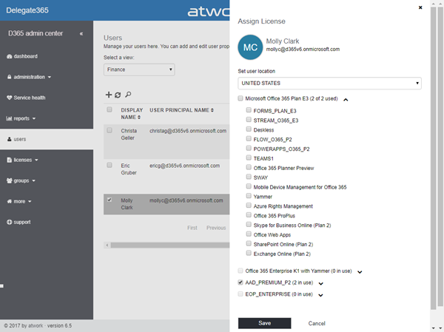The image size is (444, 332).
Task: Select Christa Geller row checkbox
Action: click(x=110, y=130)
